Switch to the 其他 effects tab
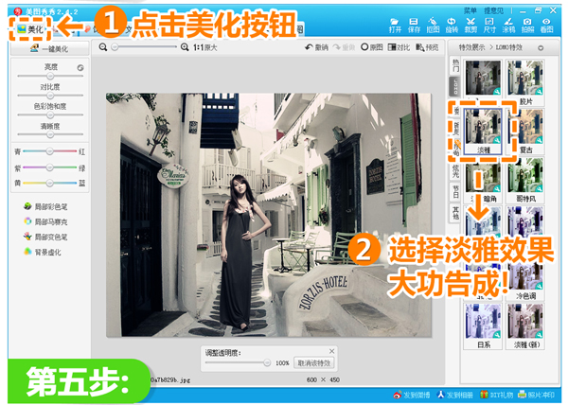This screenshot has height=405, width=568. 454,213
